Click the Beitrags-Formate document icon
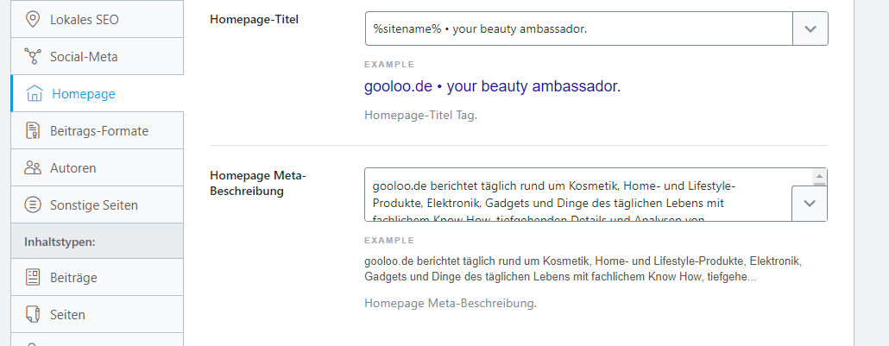This screenshot has width=889, height=346. pyautogui.click(x=34, y=131)
